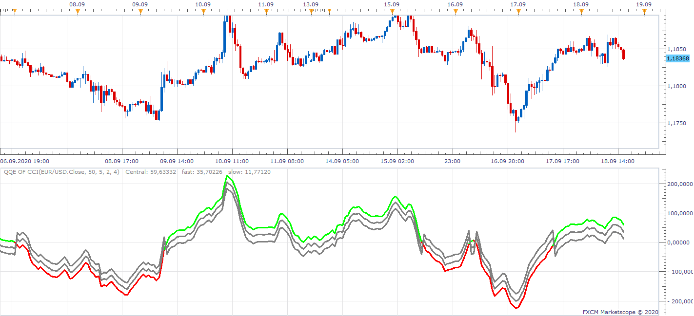Click the orange day marker below 09.09

click(x=140, y=12)
